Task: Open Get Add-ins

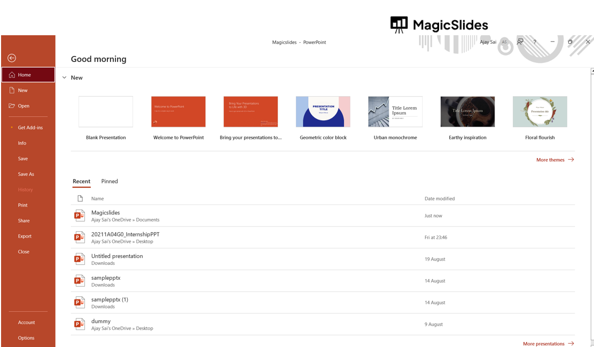Action: [x=28, y=128]
